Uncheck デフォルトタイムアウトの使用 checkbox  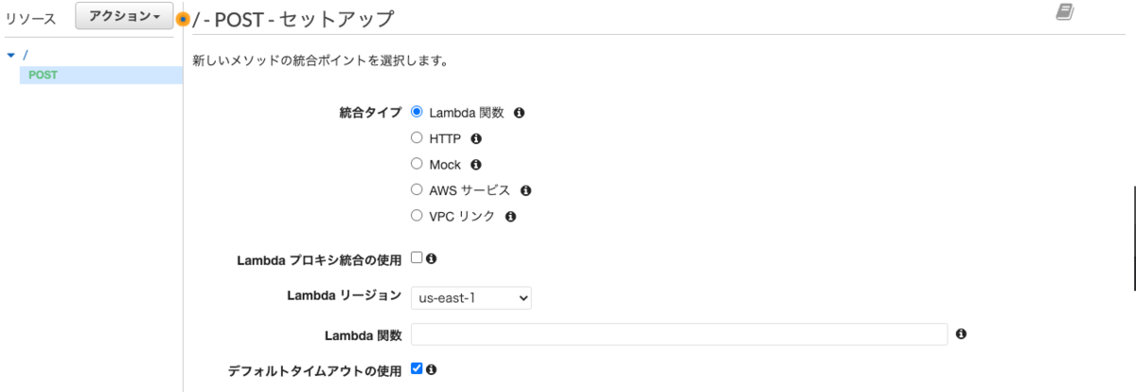(417, 369)
